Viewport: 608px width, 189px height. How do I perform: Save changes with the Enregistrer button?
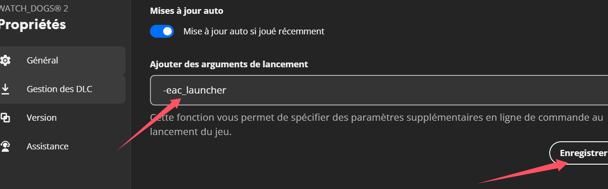coord(579,153)
